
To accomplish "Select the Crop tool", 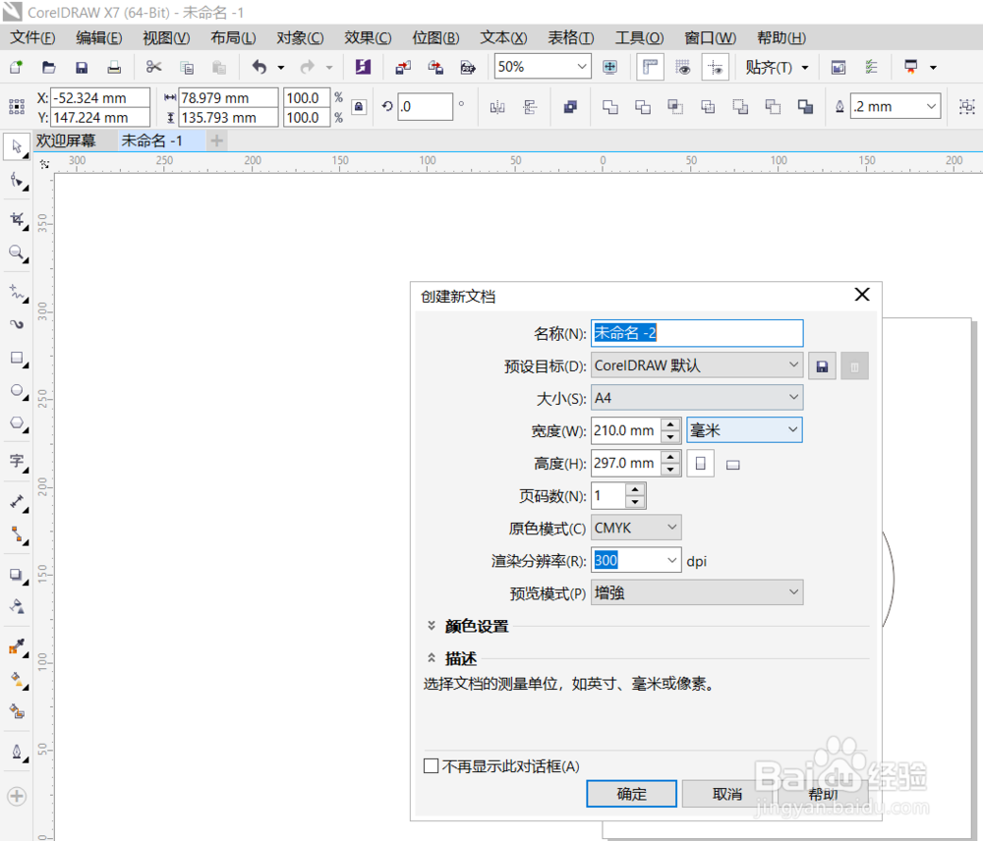I will coord(17,219).
